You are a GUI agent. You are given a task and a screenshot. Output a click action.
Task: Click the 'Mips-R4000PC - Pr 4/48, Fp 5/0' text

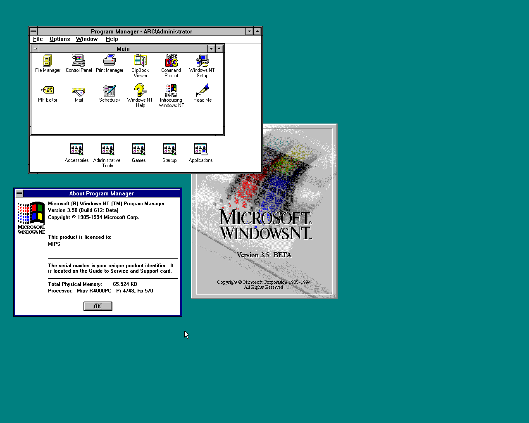[115, 291]
